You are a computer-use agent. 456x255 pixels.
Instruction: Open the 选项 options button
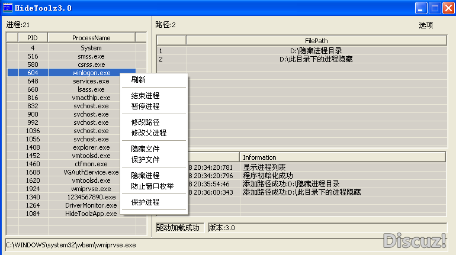coord(426,25)
